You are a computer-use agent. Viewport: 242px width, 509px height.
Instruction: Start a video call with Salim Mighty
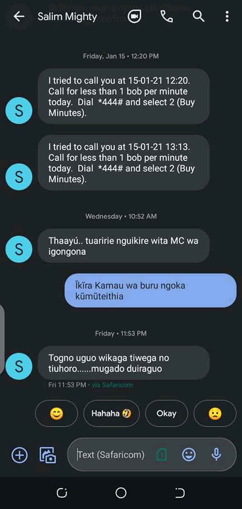coord(134,16)
